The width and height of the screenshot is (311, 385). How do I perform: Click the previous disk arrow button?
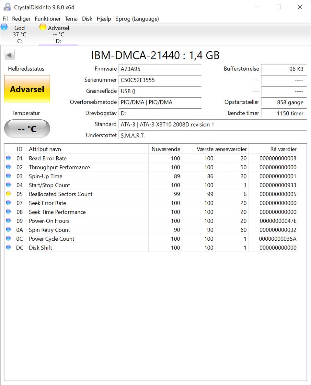[10, 55]
